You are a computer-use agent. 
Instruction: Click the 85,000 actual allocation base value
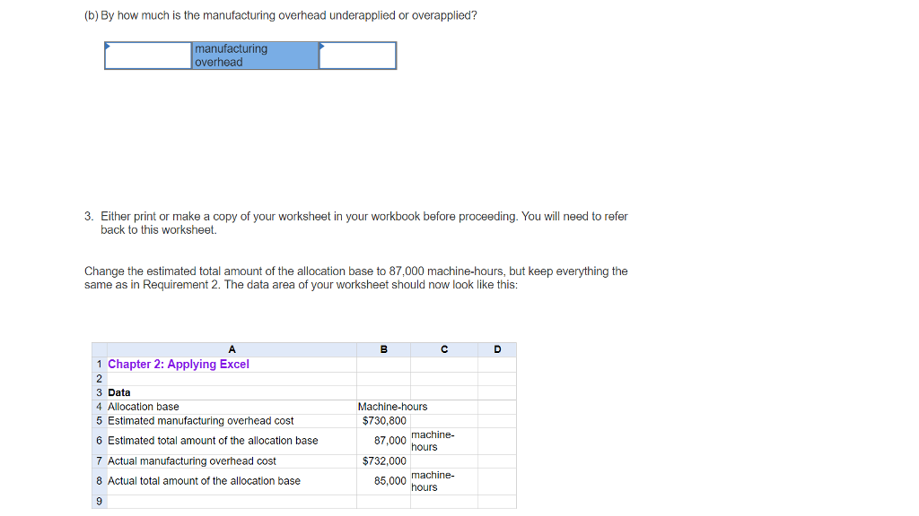tap(391, 481)
